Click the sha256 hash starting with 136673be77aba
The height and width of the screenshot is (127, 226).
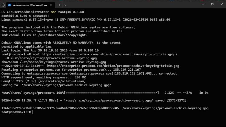[60, 108]
